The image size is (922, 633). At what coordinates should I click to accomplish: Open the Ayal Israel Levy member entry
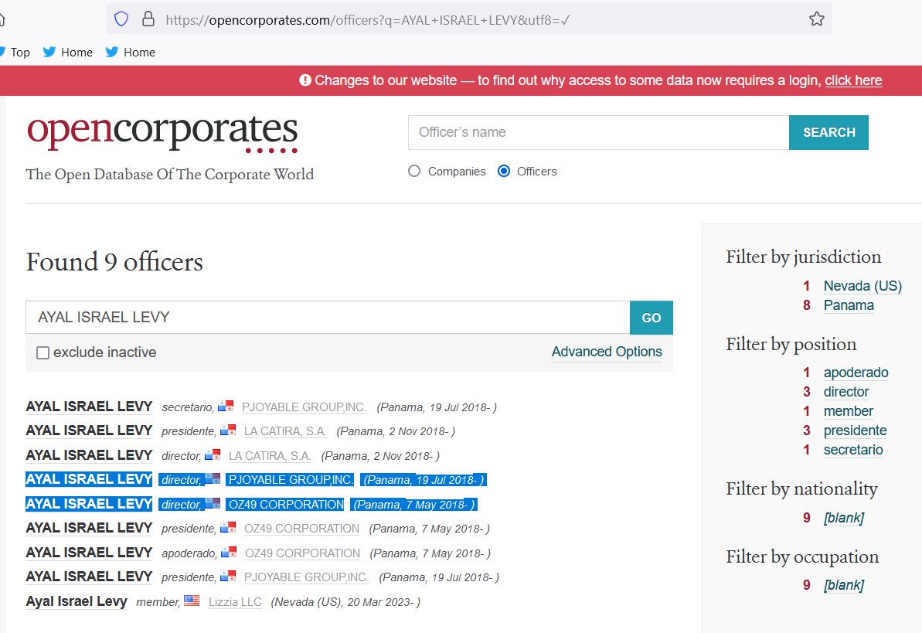(77, 602)
